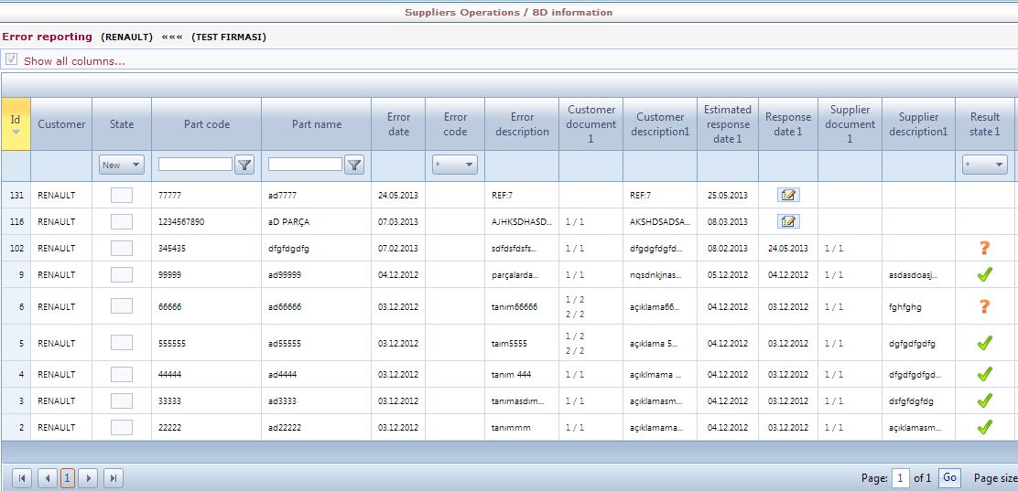Click the Error reporting heading
The image size is (1018, 491).
(47, 37)
